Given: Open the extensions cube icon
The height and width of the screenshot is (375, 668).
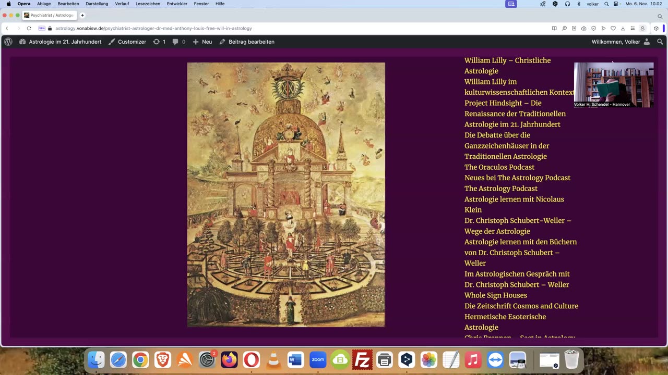Looking at the screenshot, I should (x=656, y=28).
